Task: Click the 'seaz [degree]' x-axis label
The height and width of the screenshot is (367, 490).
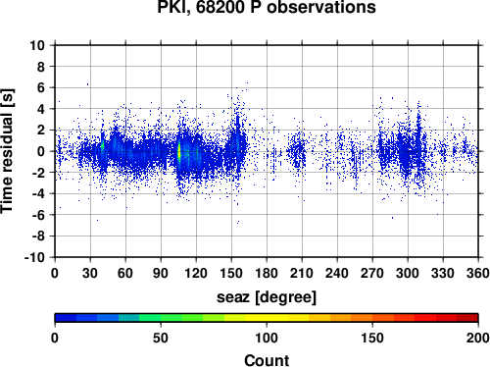Action: (x=267, y=297)
